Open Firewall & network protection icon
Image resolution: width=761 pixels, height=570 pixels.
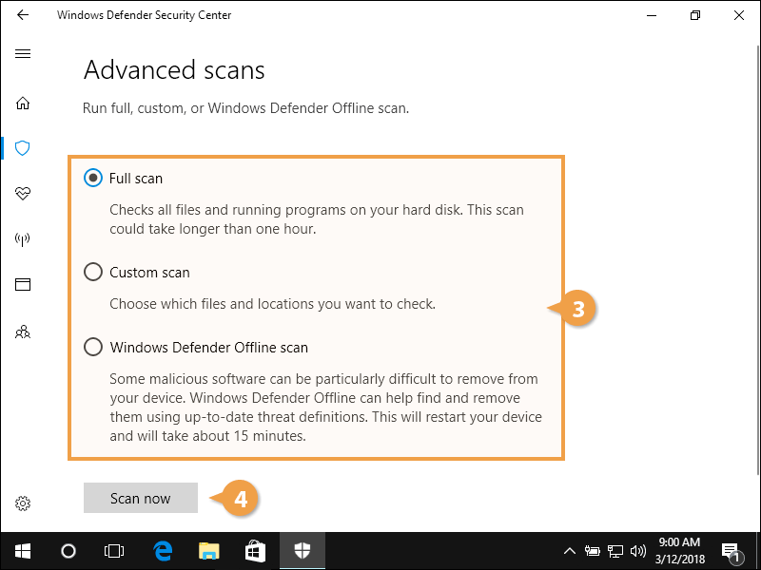click(x=23, y=239)
